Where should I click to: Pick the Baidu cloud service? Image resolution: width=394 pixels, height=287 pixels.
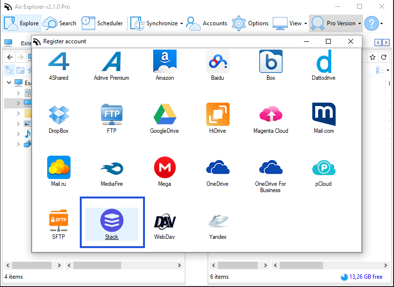click(x=217, y=61)
